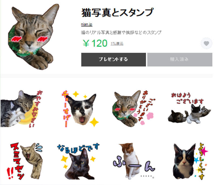Click the 猫写真とスタンプ title text
The height and width of the screenshot is (185, 214).
118,12
